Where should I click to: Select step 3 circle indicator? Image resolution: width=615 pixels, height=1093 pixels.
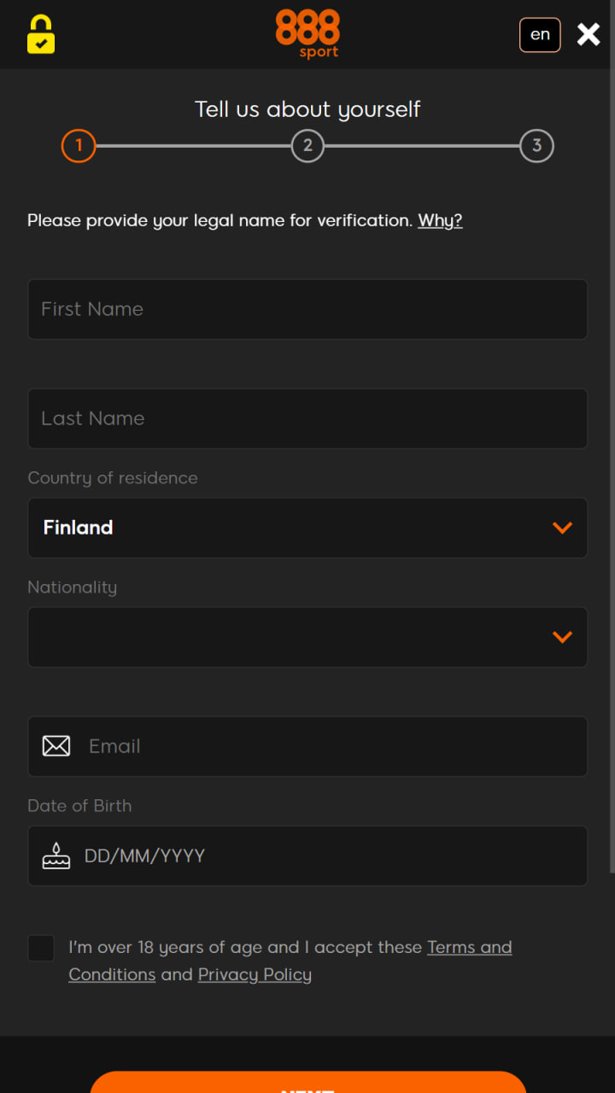(x=536, y=146)
